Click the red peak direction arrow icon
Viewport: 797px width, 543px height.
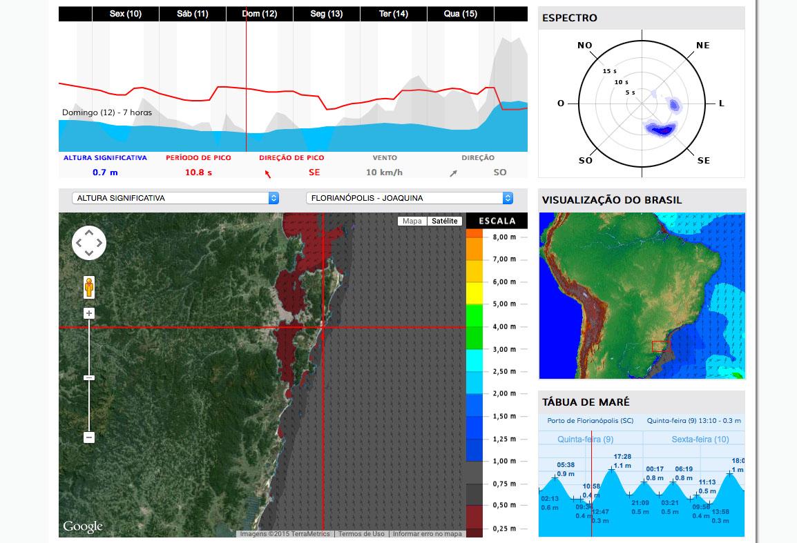pyautogui.click(x=267, y=175)
